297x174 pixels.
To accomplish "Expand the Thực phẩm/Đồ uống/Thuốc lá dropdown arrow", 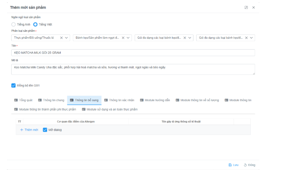I will coord(67,38).
